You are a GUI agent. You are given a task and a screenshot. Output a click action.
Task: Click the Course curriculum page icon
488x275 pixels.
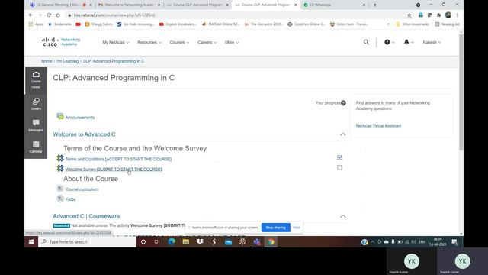pos(60,189)
